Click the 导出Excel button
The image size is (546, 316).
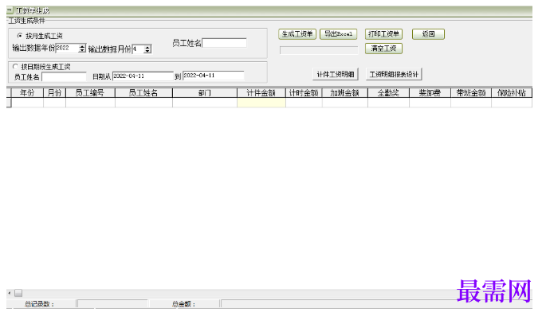click(339, 34)
